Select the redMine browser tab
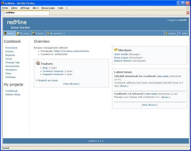The image size is (191, 151). (25, 13)
